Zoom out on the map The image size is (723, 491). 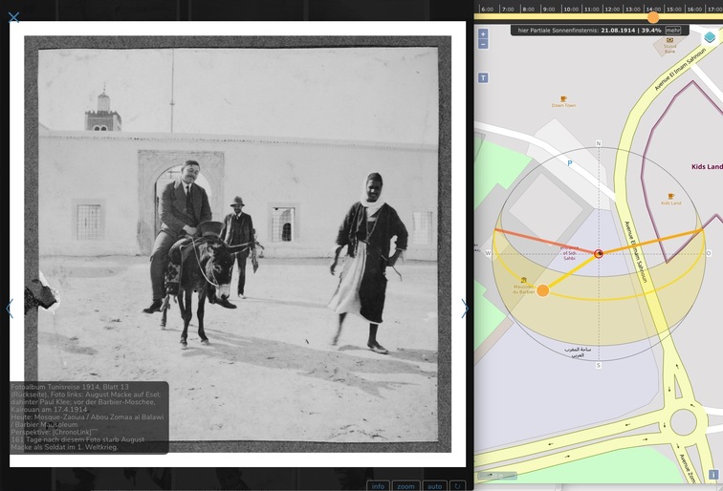coord(483,44)
